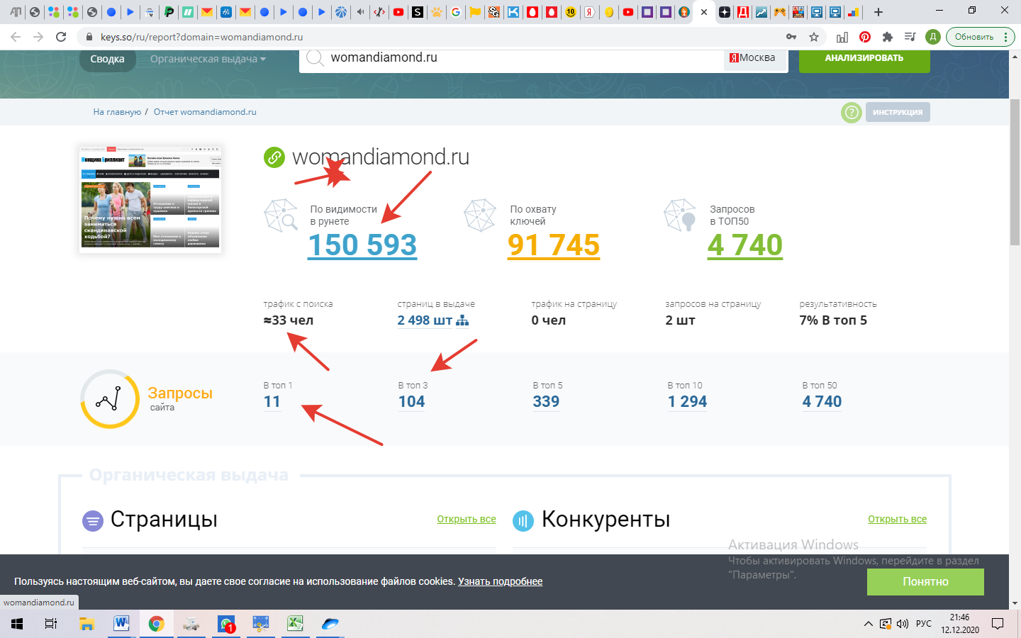Open Открыть все link for Конкуренты
Screen dimensions: 1021x638
point(897,520)
